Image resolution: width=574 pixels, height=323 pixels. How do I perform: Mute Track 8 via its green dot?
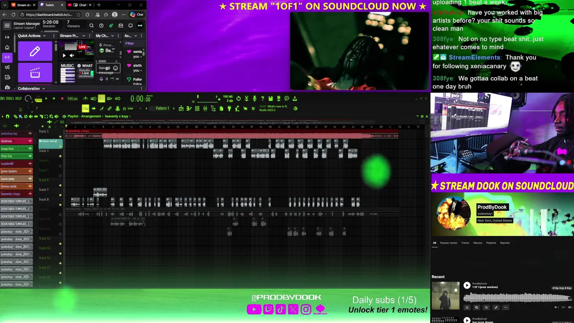point(61,205)
